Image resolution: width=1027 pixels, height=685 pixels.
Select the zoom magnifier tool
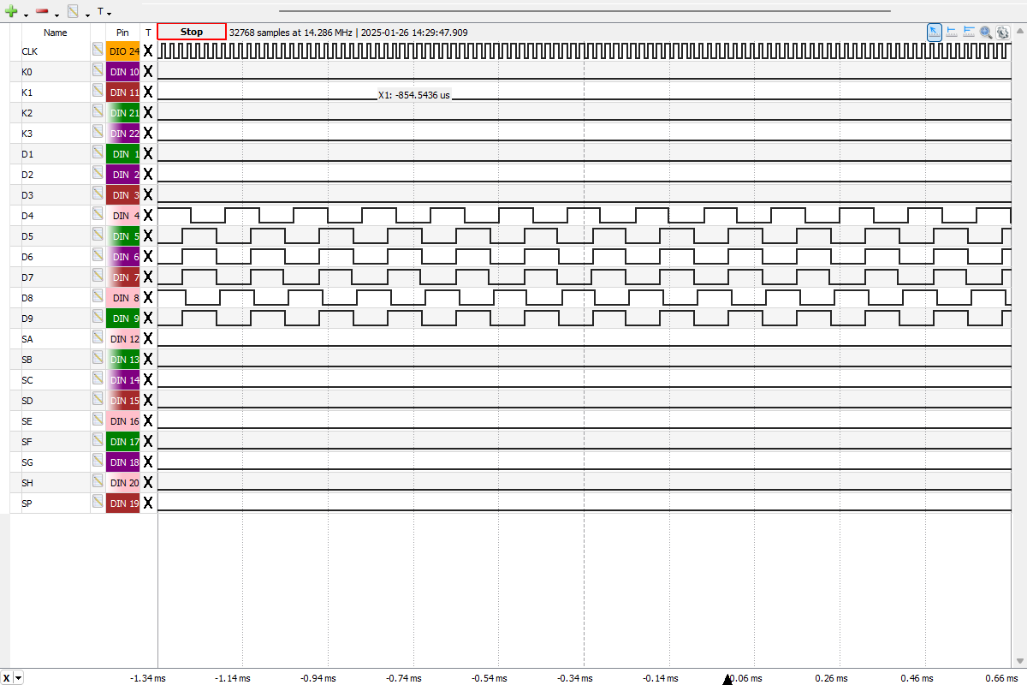pos(986,33)
